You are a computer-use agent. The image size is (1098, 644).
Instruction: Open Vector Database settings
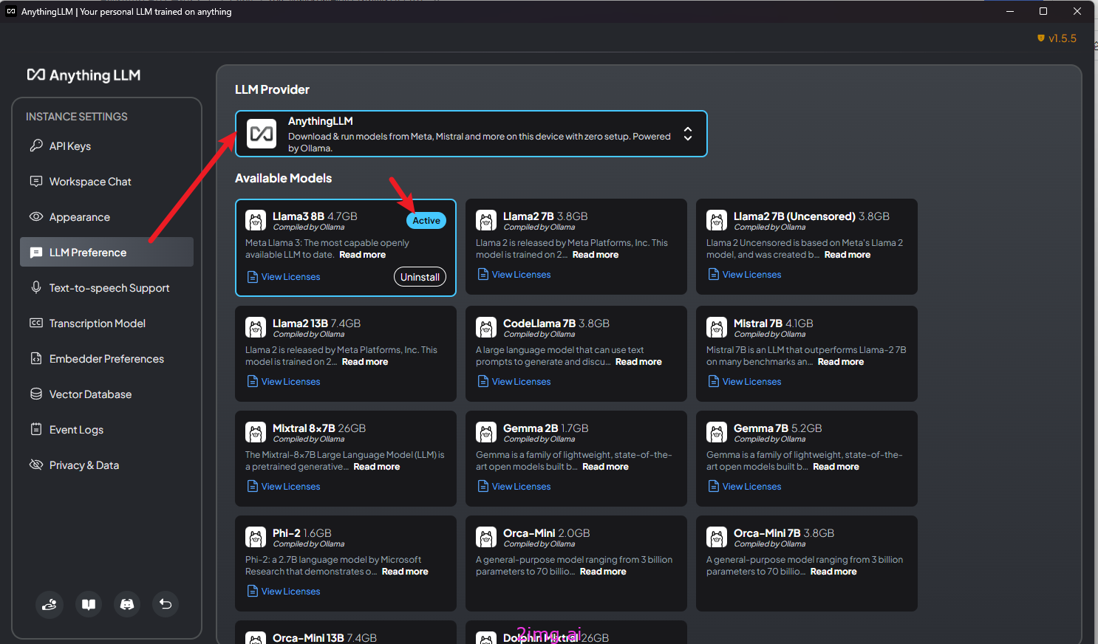tap(106, 394)
